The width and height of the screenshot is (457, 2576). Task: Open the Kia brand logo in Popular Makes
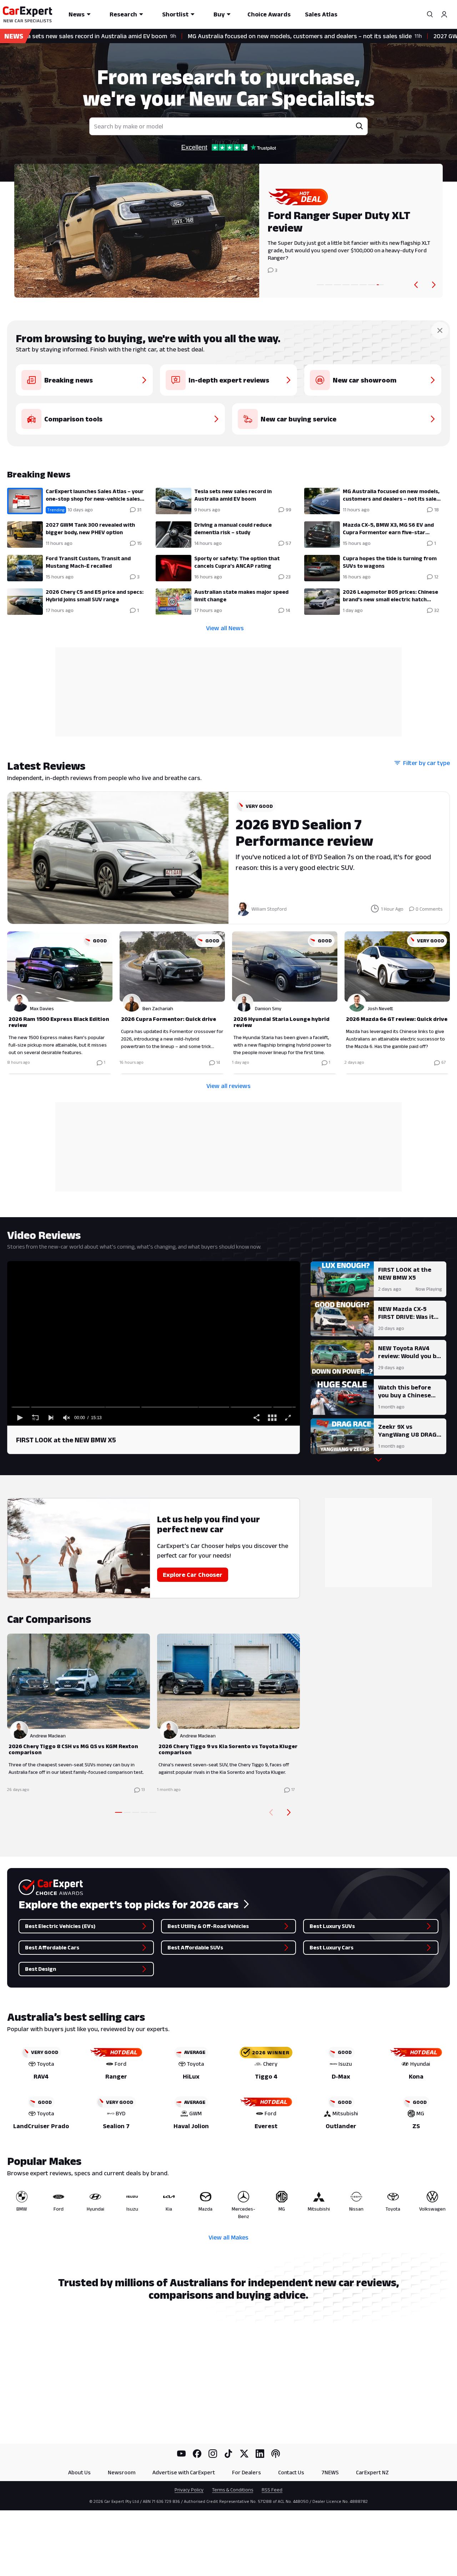point(169,2197)
